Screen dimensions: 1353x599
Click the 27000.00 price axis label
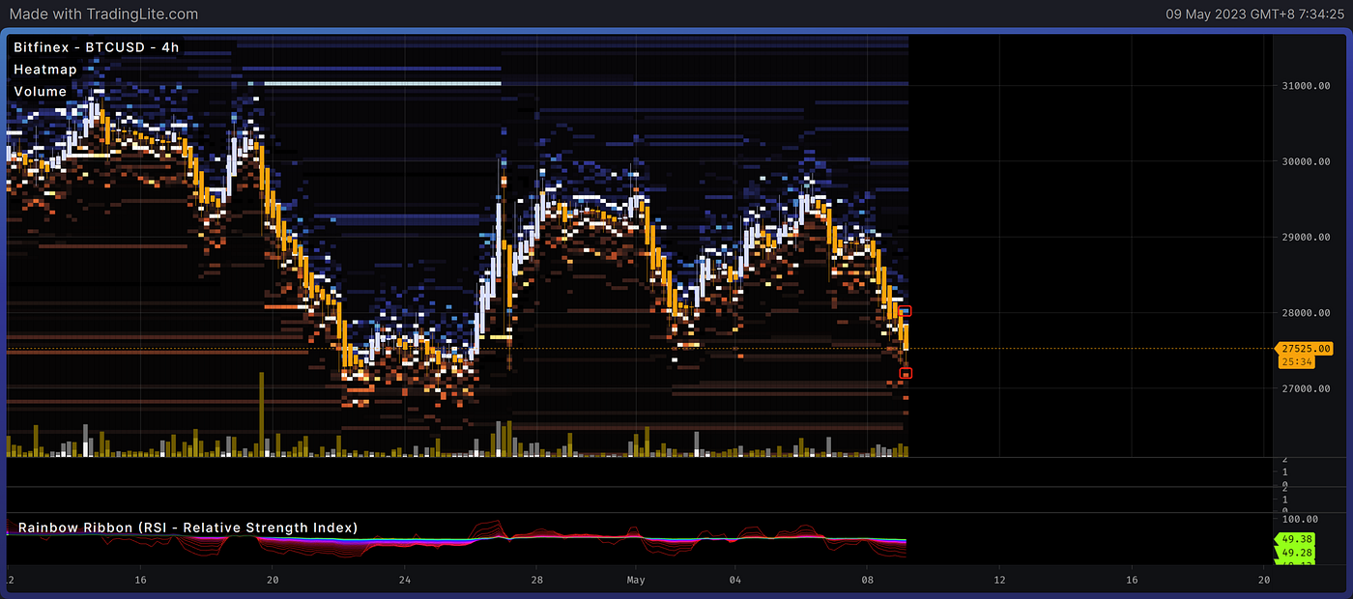click(x=1305, y=388)
